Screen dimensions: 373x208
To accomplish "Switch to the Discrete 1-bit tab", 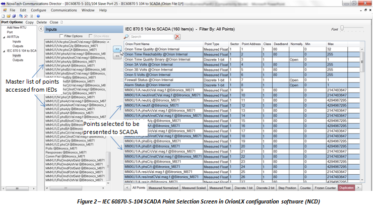I will (243, 188).
